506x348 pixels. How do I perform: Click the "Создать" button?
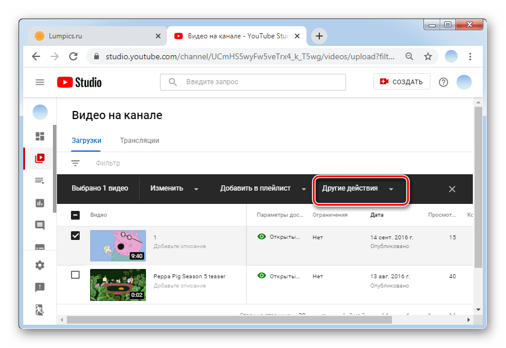(401, 82)
